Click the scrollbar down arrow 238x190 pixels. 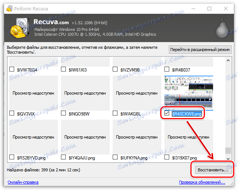(x=228, y=159)
